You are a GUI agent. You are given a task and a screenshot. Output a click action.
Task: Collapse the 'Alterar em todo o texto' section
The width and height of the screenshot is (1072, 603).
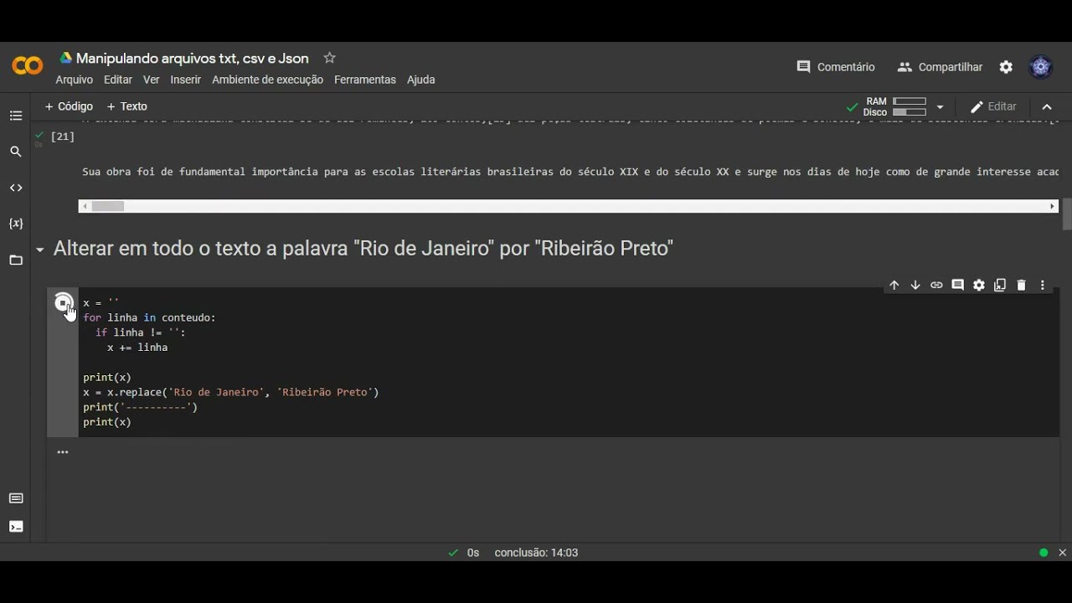click(39, 250)
